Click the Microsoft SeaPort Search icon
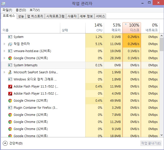This screenshot has width=164, height=150. [x=10, y=72]
